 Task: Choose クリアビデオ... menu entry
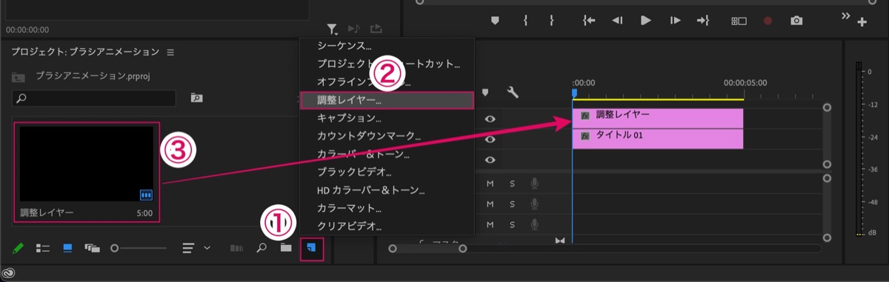coord(386,226)
